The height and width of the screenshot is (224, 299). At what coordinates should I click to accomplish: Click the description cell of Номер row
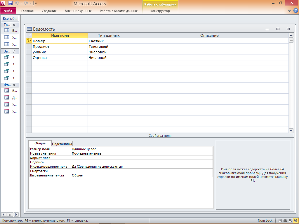click(x=209, y=41)
